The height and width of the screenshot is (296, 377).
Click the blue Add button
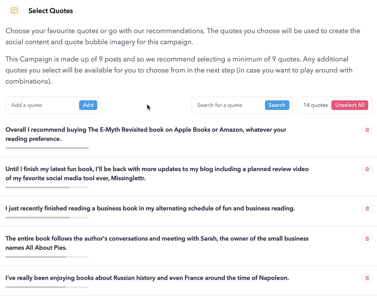click(x=88, y=105)
